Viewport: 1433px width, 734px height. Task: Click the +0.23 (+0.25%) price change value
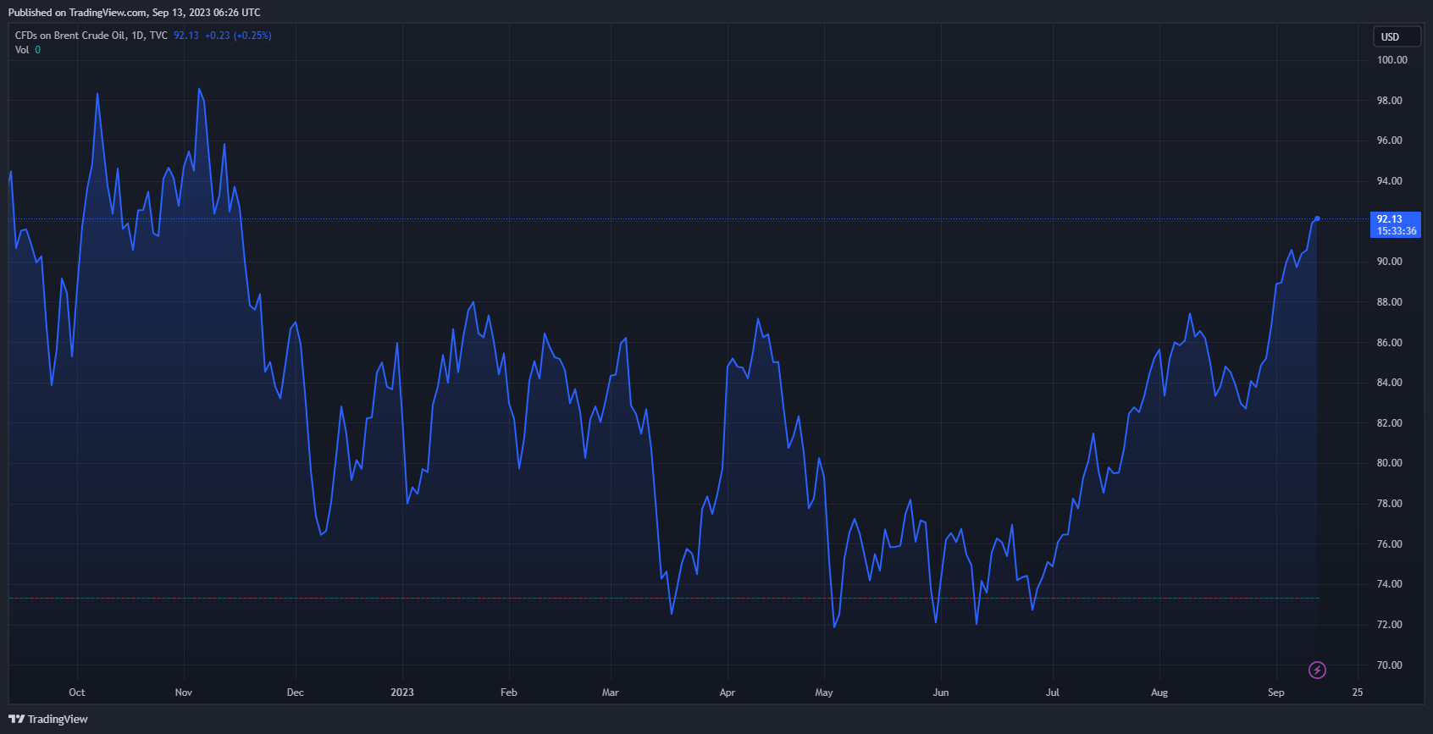(238, 36)
